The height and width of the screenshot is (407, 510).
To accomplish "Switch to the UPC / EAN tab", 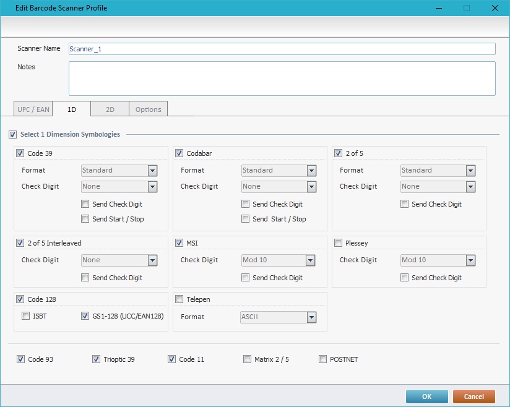I will [33, 109].
